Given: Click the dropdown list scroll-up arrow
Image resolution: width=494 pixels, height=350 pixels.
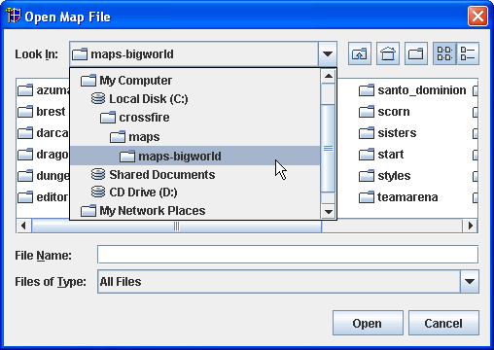Looking at the screenshot, I should [329, 76].
